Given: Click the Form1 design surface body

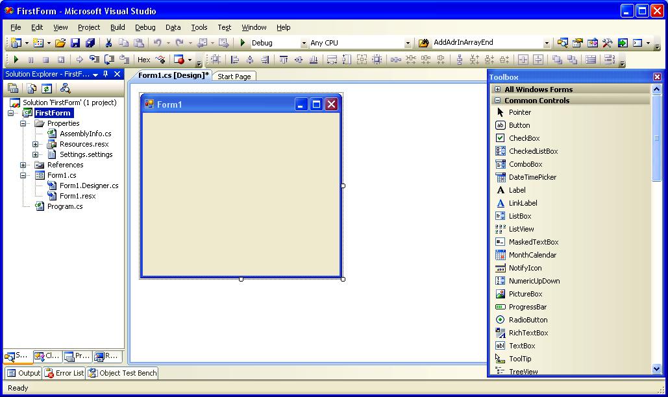Looking at the screenshot, I should (x=241, y=195).
